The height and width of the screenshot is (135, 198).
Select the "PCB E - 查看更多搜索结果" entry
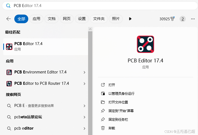coord(34,106)
